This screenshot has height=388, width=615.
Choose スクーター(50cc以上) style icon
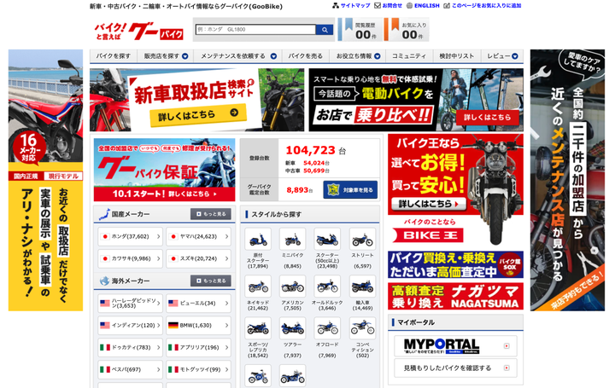tap(327, 240)
